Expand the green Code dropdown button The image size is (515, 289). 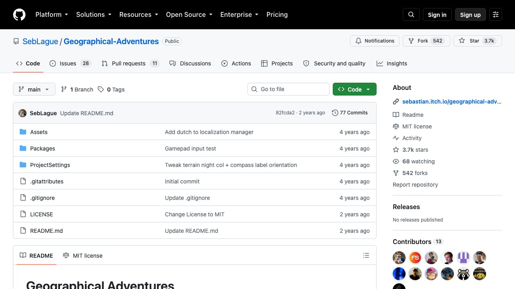(x=354, y=89)
